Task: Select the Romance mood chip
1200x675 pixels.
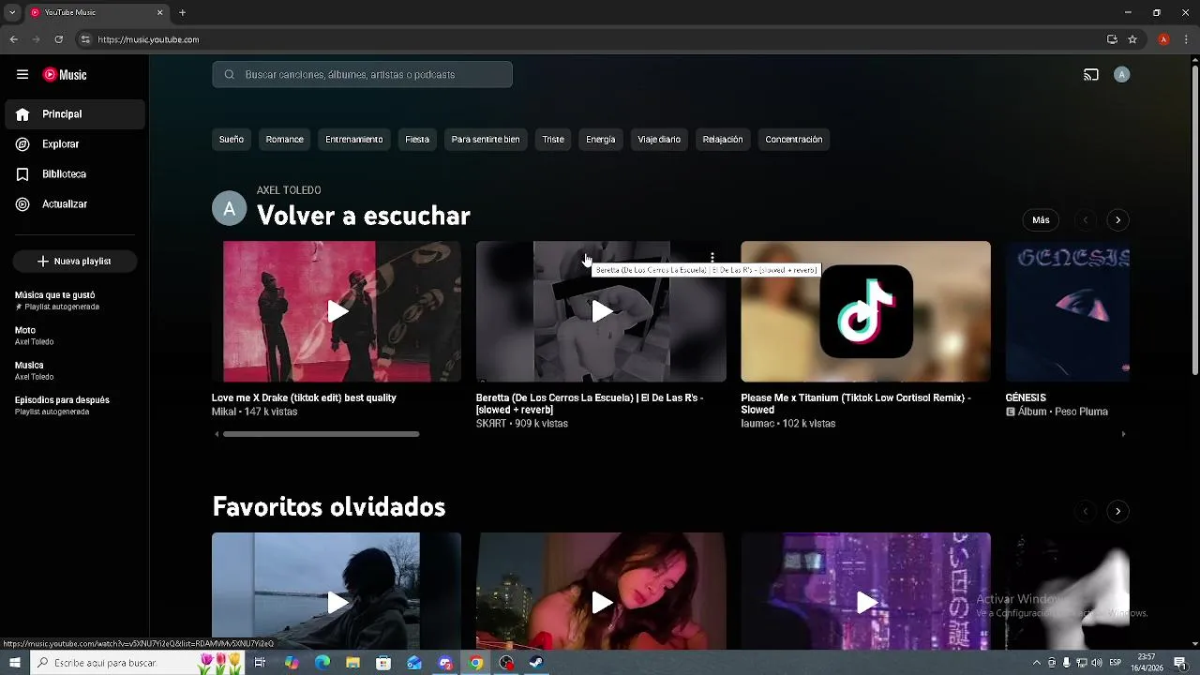Action: point(285,140)
